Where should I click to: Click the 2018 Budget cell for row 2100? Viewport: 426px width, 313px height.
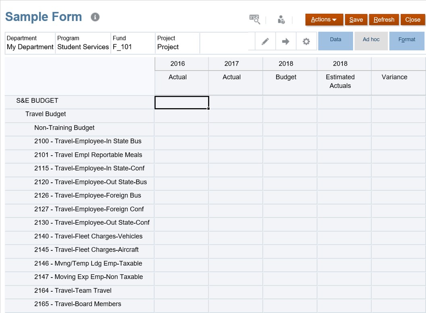click(290, 143)
